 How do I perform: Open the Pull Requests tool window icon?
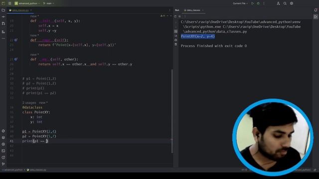point(3,23)
